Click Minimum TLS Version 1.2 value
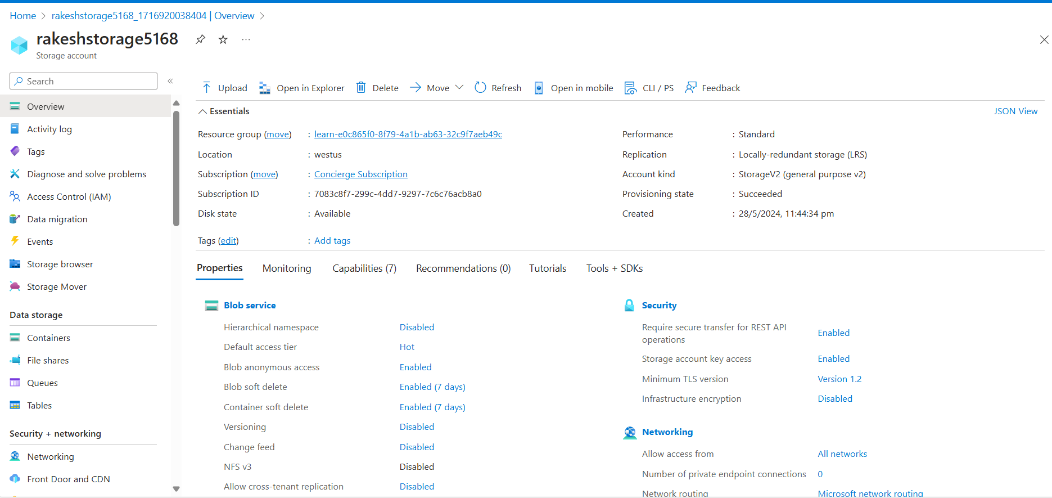The image size is (1052, 498). (x=839, y=379)
